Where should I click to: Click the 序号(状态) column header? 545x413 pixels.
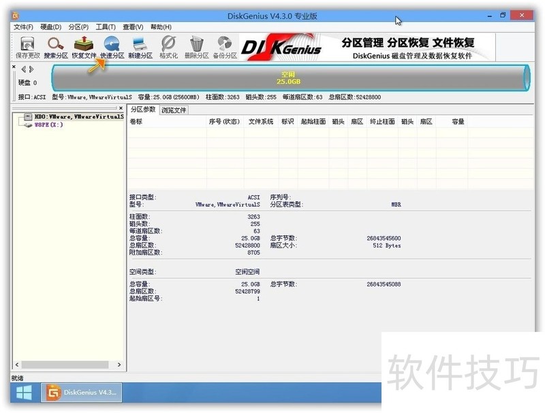(x=225, y=122)
